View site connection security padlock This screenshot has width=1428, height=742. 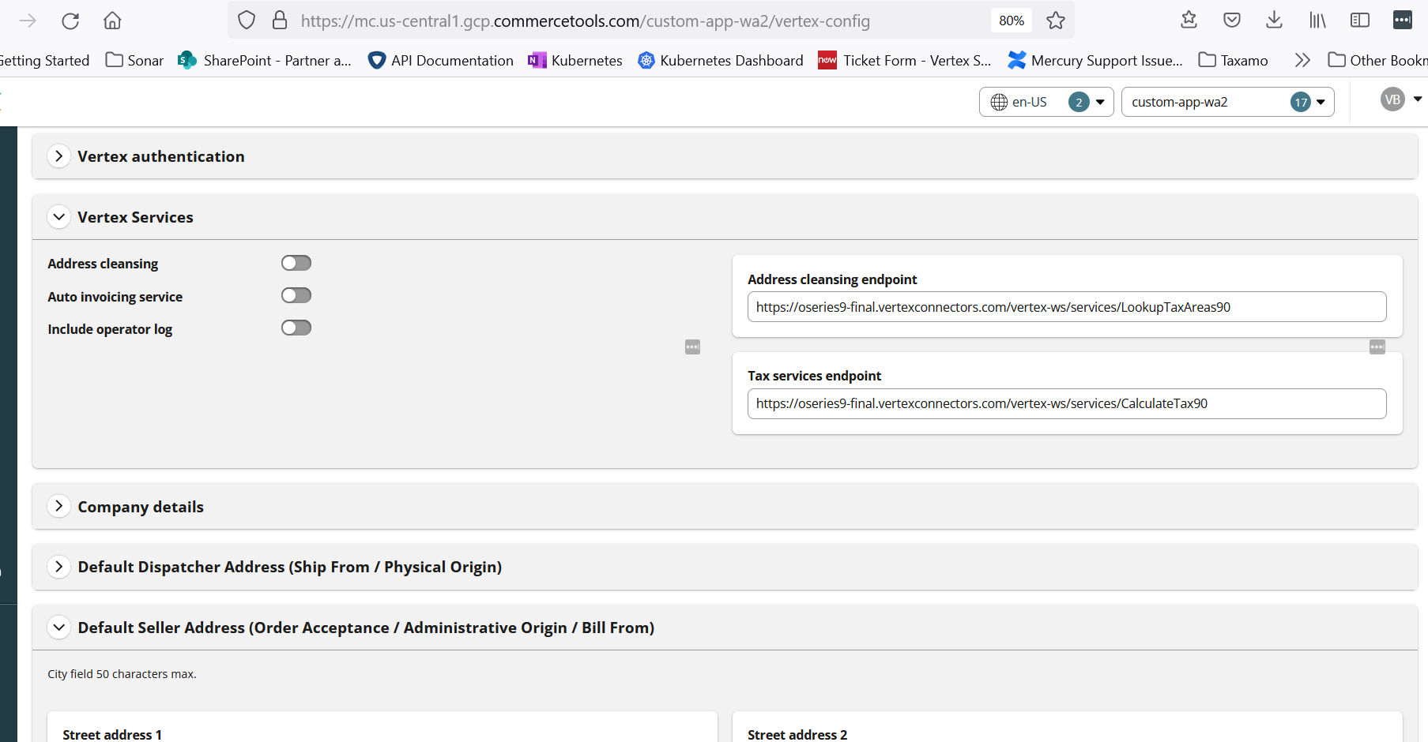click(280, 21)
